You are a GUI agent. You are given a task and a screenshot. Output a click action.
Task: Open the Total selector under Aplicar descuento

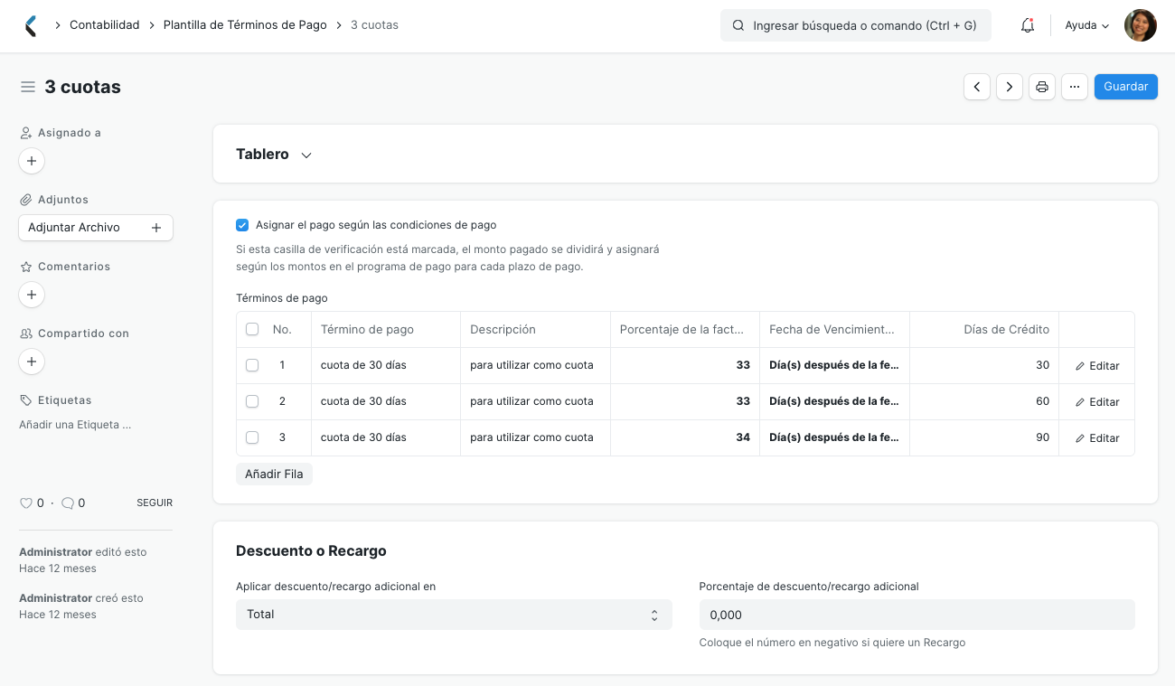pos(454,615)
